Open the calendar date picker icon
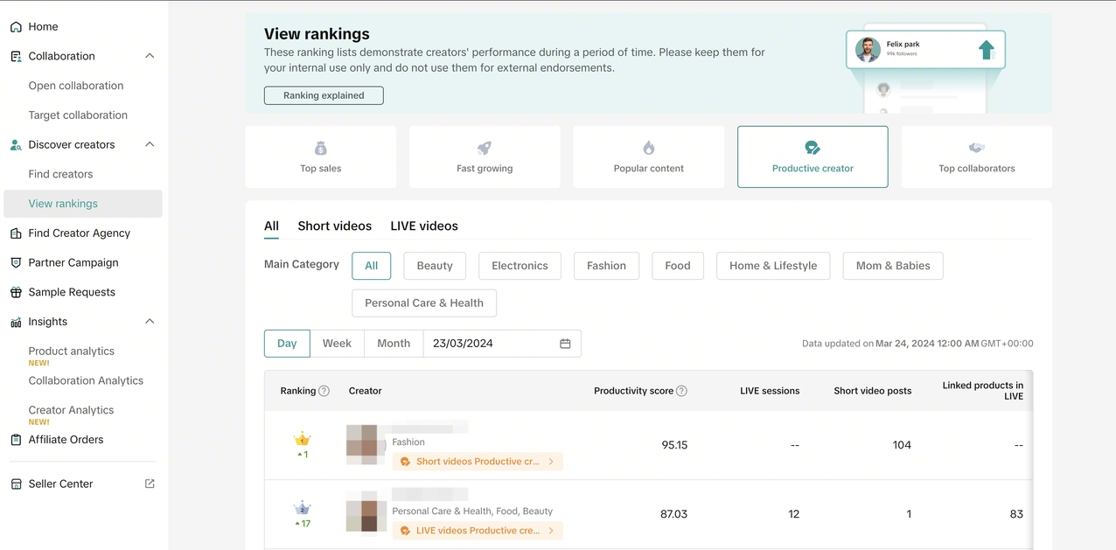Image resolution: width=1116 pixels, height=550 pixels. pos(565,344)
